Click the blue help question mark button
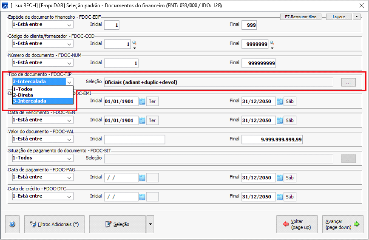This screenshot has height=240, width=369. point(12,224)
